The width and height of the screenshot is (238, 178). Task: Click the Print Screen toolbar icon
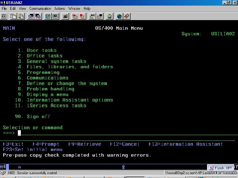4,16
